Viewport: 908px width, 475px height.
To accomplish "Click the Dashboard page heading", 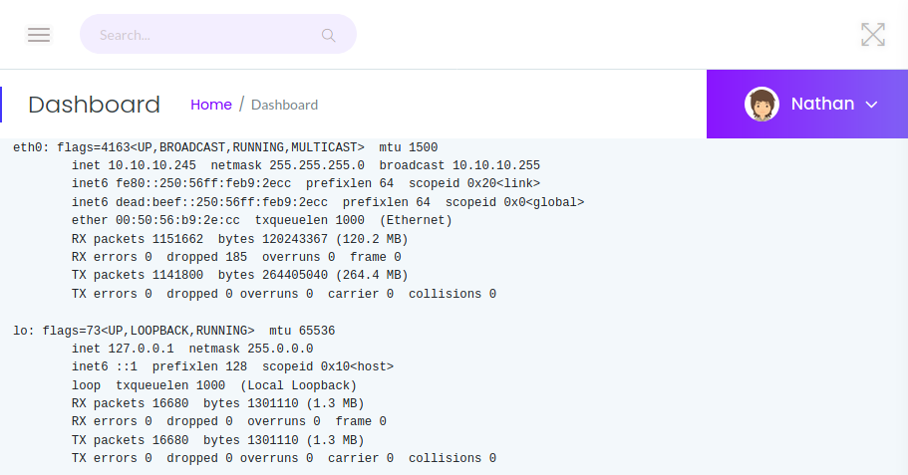I will click(x=94, y=105).
